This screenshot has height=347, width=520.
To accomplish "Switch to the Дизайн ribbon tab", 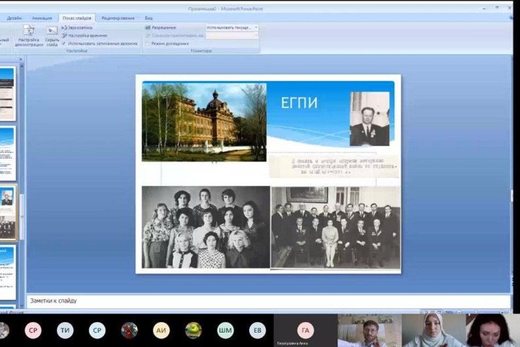I will tap(14, 18).
